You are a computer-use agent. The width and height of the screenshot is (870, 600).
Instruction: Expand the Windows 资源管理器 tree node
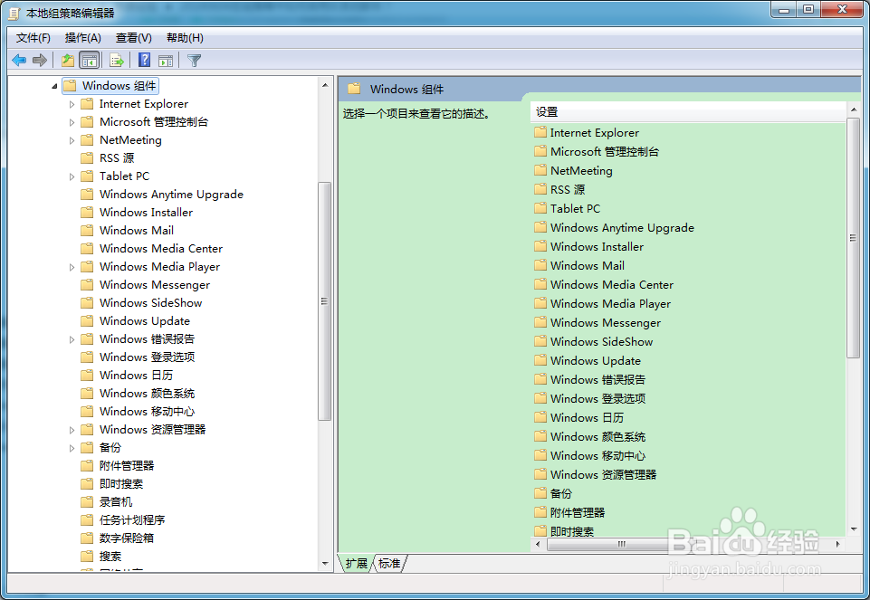[72, 430]
